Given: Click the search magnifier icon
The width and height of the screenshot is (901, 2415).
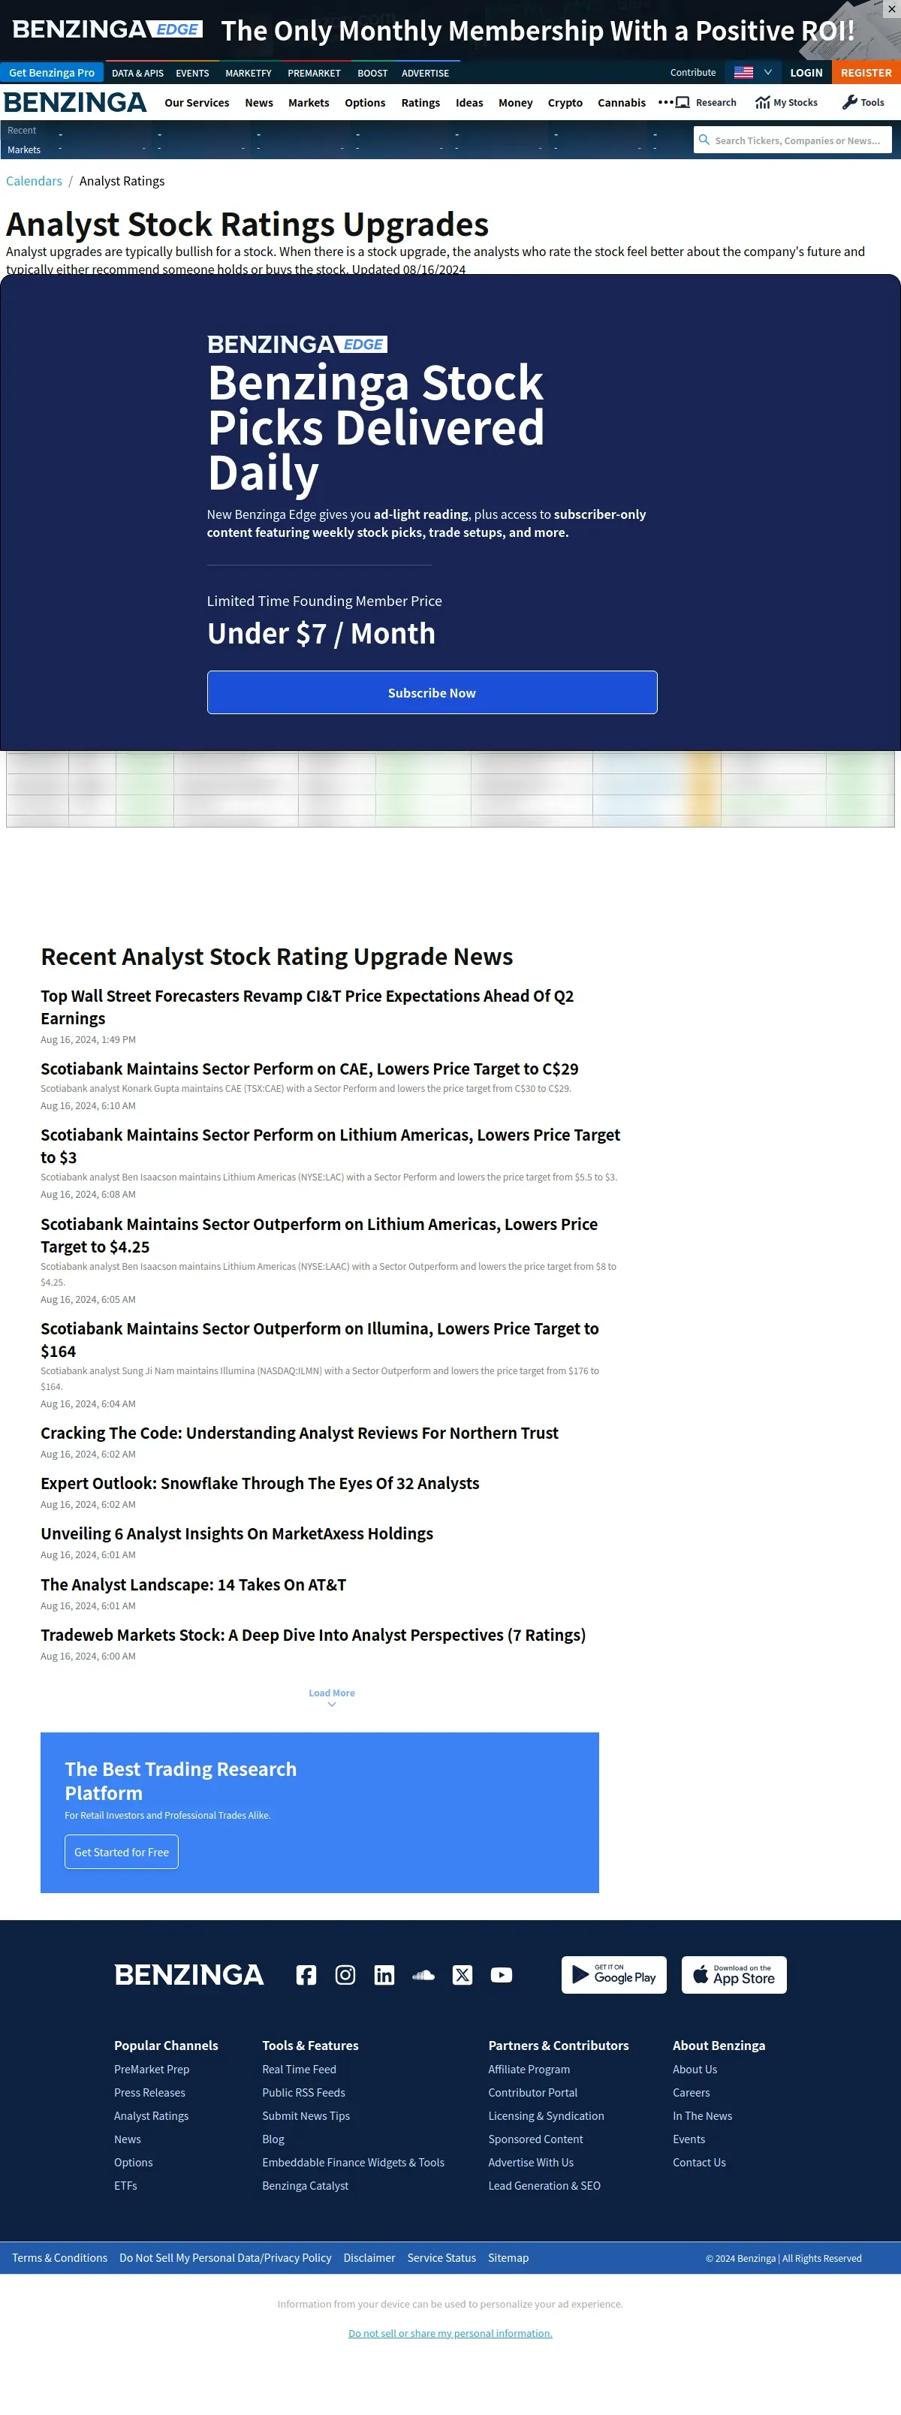Looking at the screenshot, I should [704, 140].
